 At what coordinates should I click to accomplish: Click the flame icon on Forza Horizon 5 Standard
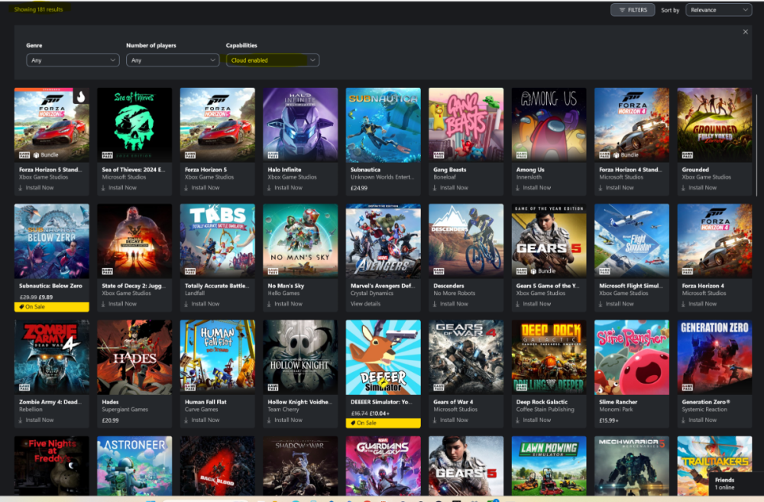coord(80,97)
